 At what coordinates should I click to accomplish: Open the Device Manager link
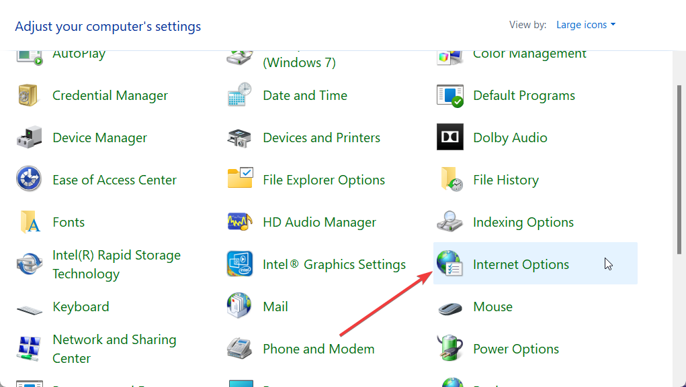pos(99,137)
